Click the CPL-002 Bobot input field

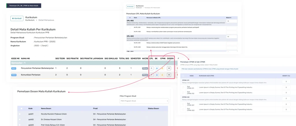232,21
